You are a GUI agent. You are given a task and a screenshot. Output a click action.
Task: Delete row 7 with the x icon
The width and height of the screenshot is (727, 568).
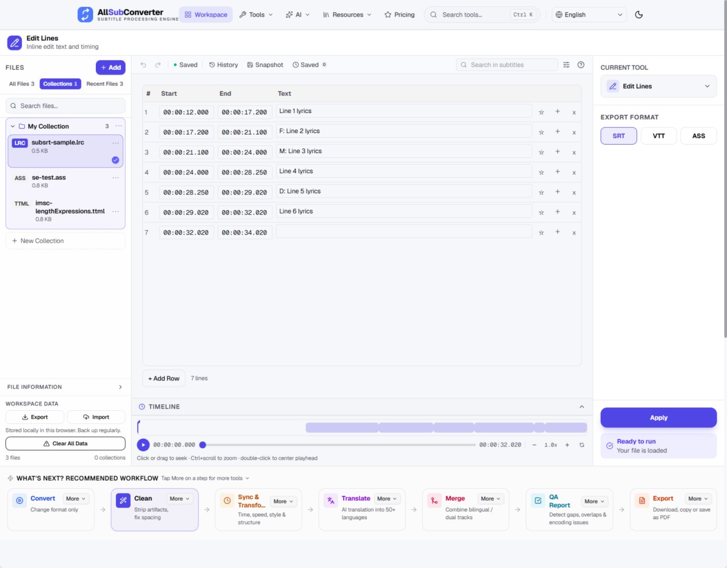(574, 233)
